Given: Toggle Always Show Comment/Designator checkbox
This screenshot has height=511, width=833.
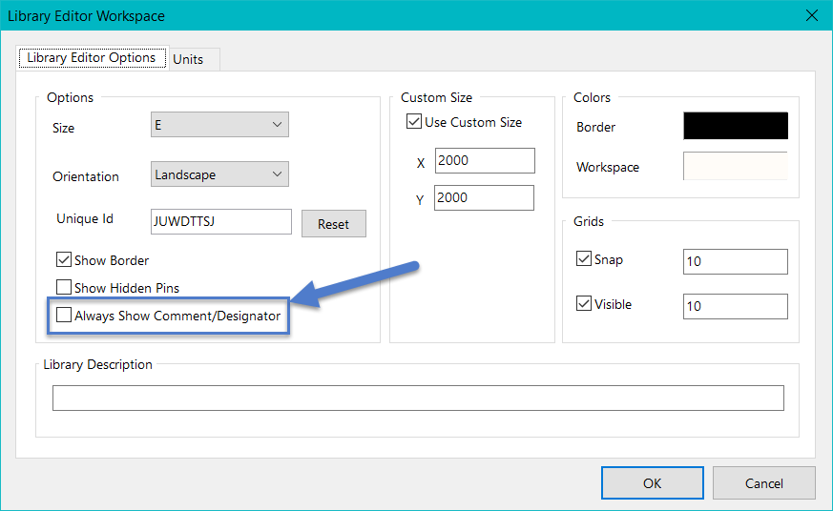Looking at the screenshot, I should point(65,316).
